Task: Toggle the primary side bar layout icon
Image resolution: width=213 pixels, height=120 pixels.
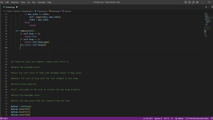Action: 186,2
